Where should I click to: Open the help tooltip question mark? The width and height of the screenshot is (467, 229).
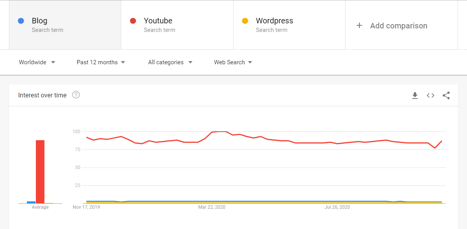tap(76, 95)
